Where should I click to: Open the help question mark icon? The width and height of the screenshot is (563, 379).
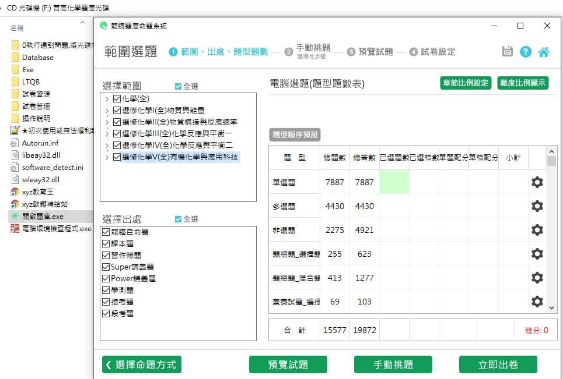(x=525, y=52)
